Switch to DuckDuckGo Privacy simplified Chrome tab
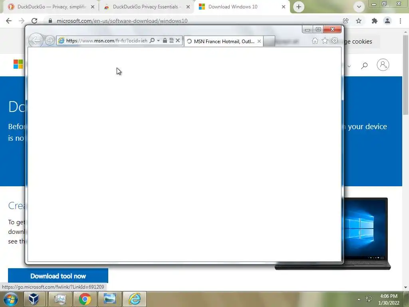The image size is (409, 307). click(52, 7)
